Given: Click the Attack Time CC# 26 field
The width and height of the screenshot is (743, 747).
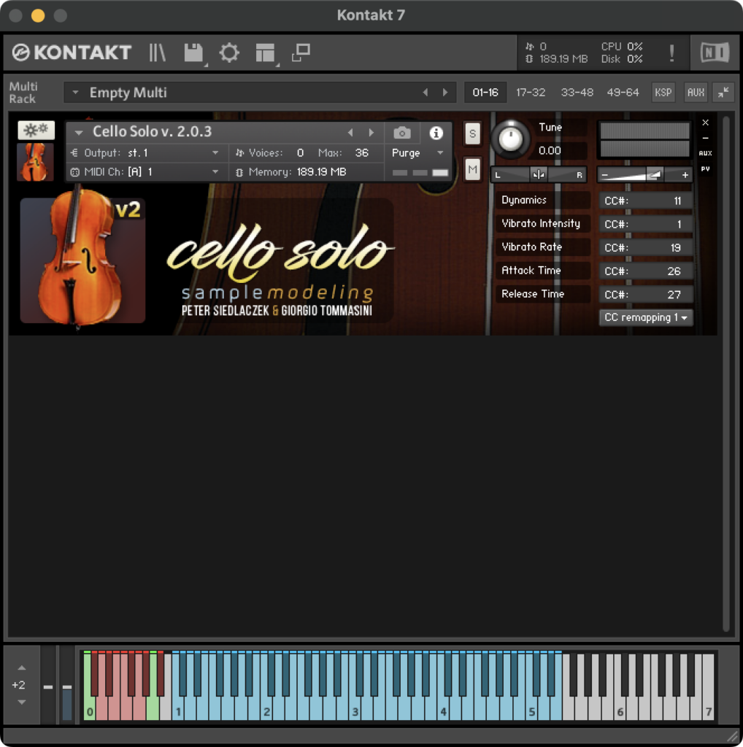Looking at the screenshot, I should coord(645,271).
